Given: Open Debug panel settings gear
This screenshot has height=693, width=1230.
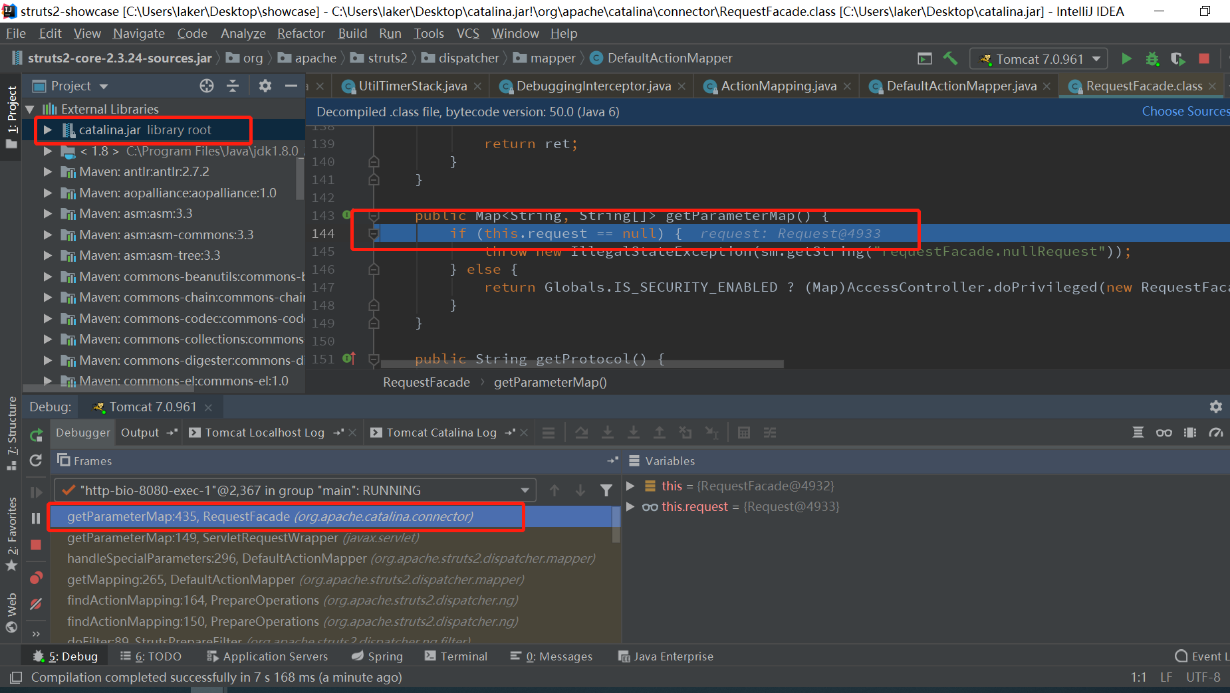Looking at the screenshot, I should [x=1216, y=407].
